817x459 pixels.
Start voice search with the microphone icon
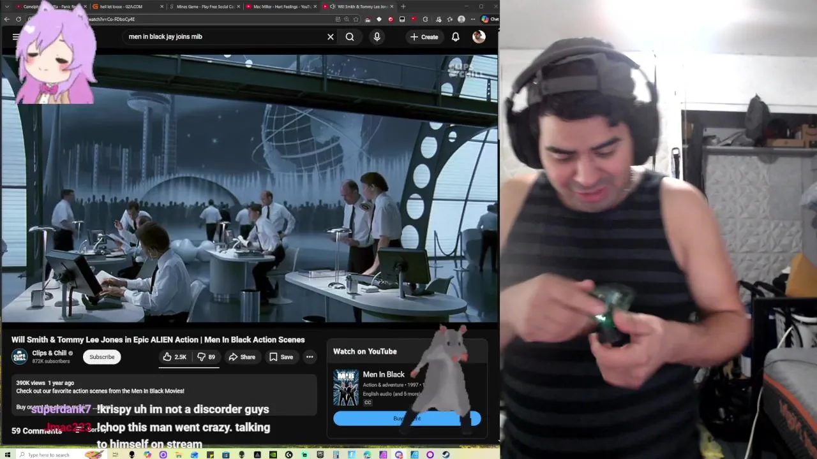[x=377, y=37]
